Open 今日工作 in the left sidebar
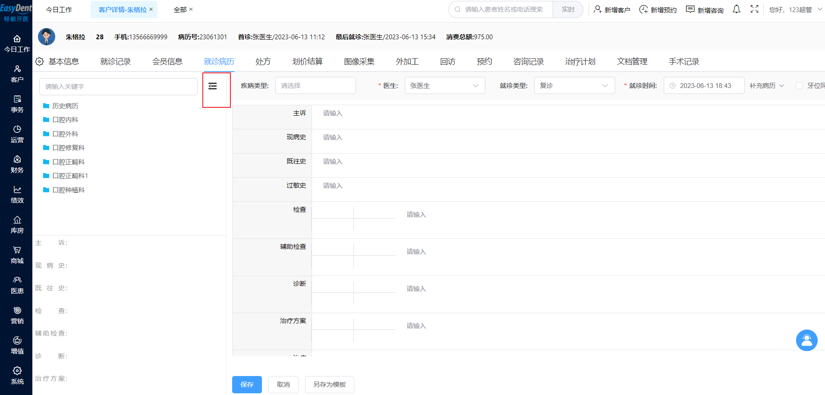The width and height of the screenshot is (825, 395). pyautogui.click(x=17, y=44)
